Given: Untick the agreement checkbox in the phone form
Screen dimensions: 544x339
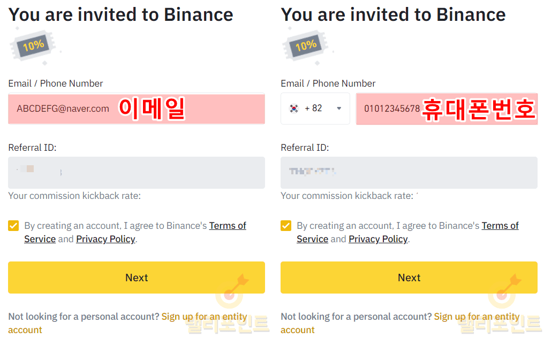Looking at the screenshot, I should point(286,226).
